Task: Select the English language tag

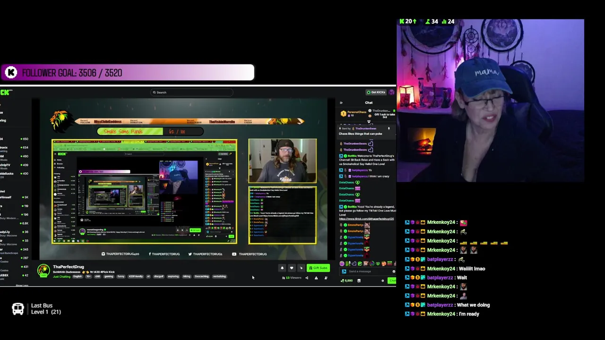Action: pyautogui.click(x=78, y=277)
